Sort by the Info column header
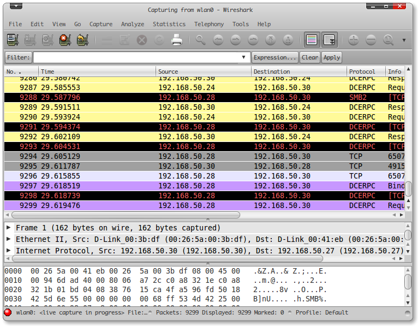 pos(395,72)
